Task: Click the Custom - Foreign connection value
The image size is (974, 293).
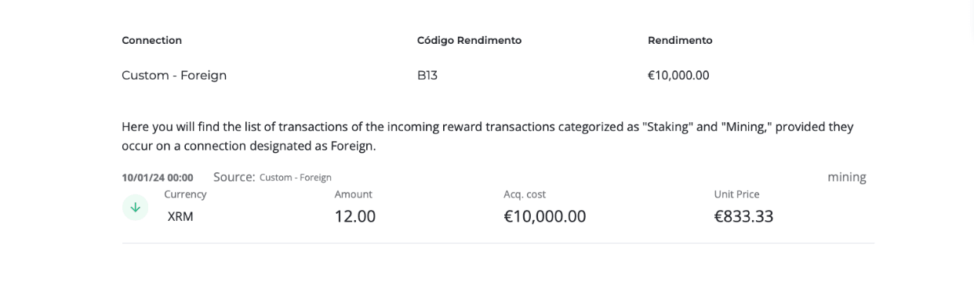Action: 174,75
